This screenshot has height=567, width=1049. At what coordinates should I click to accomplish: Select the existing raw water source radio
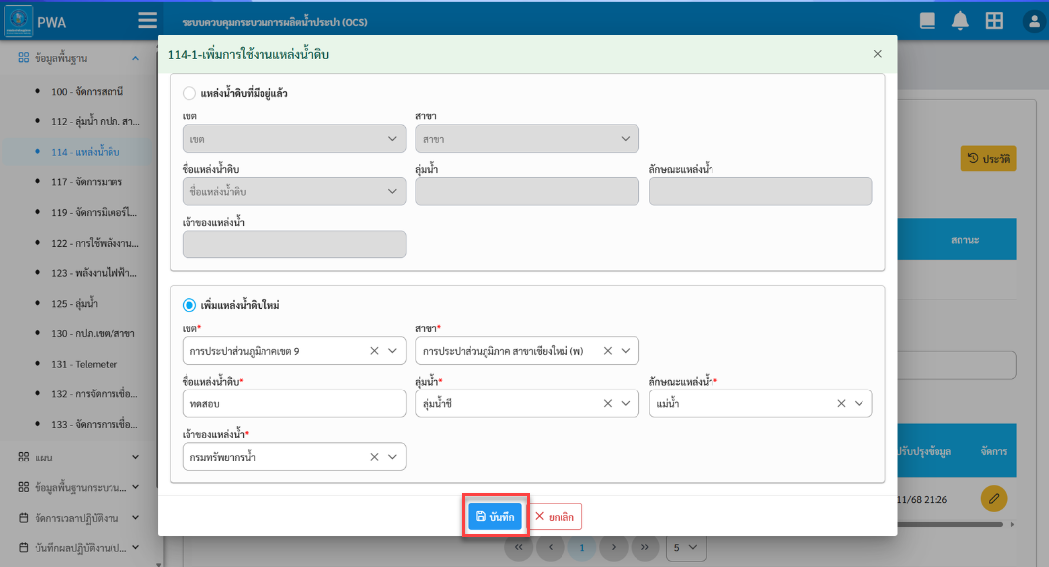pos(189,93)
